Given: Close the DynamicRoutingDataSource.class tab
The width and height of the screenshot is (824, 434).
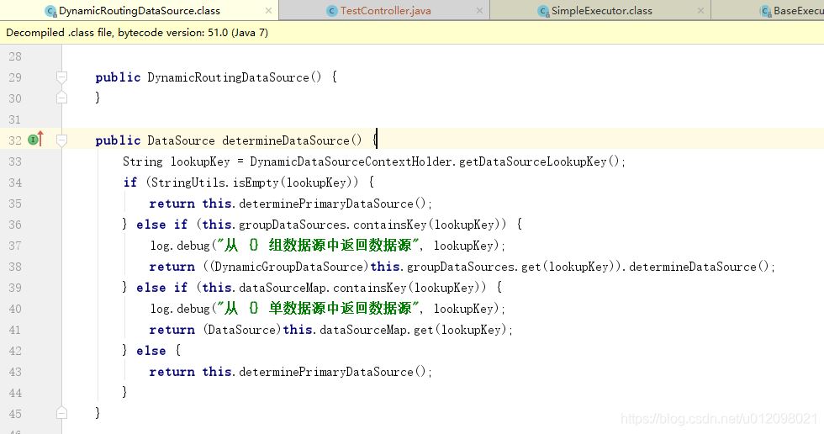Looking at the screenshot, I should 268,11.
